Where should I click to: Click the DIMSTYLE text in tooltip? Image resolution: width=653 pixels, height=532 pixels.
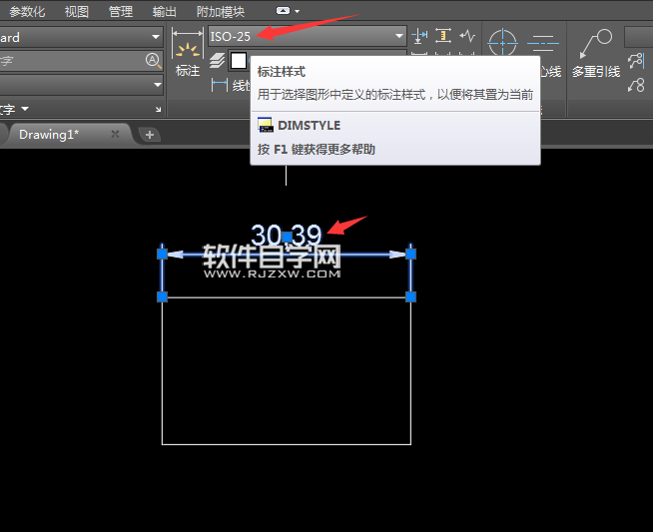[x=309, y=126]
